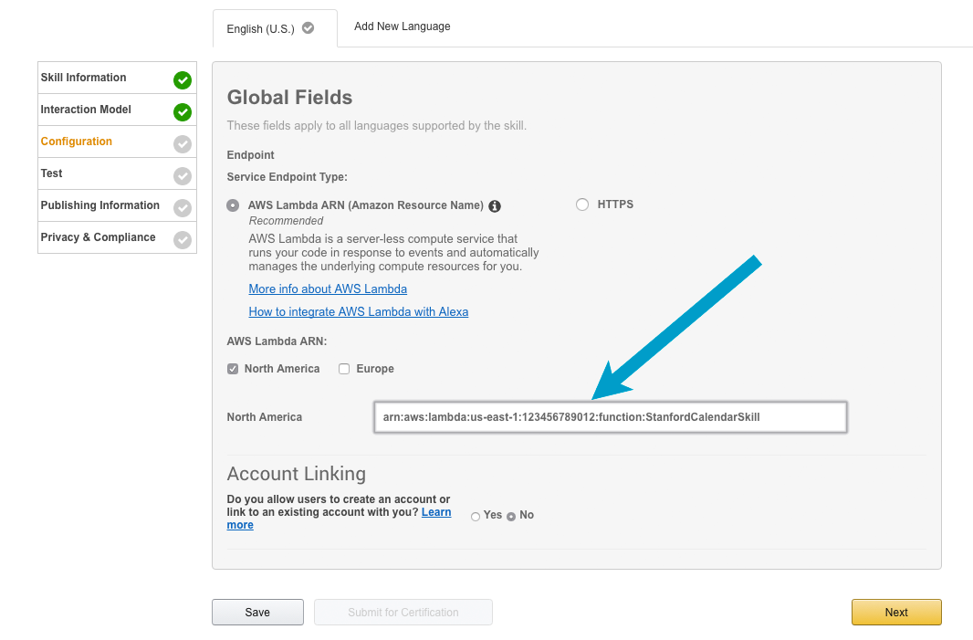This screenshot has width=973, height=640.
Task: Click the info icon beside AWS Lambda ARN
Action: pyautogui.click(x=495, y=206)
